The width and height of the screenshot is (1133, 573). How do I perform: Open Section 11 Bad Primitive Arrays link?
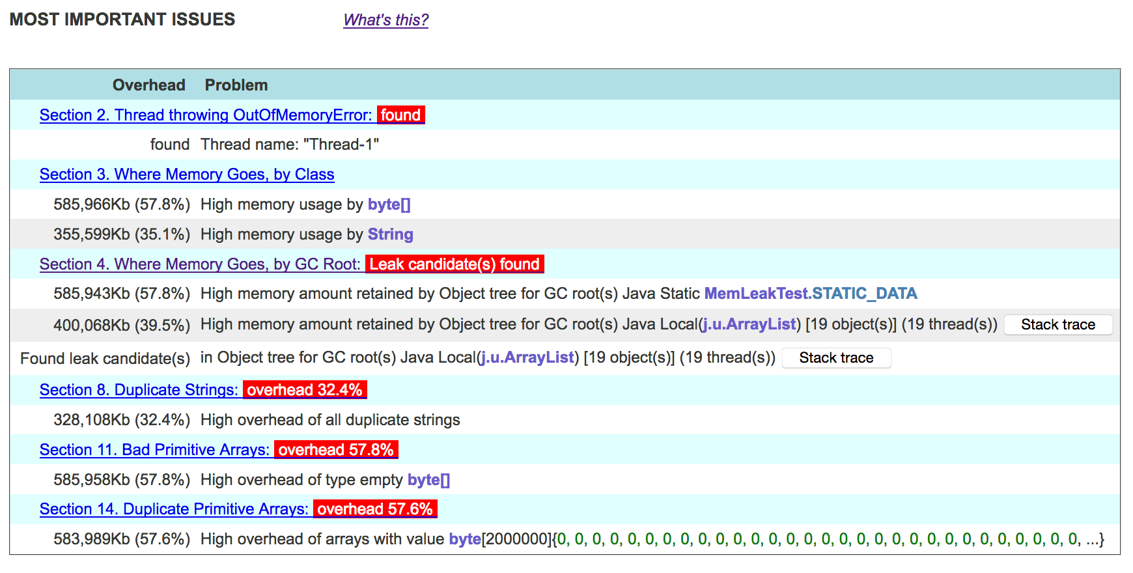point(154,450)
